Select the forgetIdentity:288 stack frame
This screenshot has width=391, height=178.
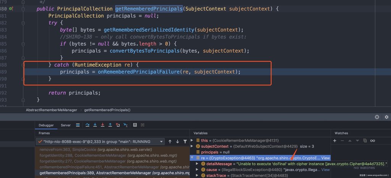[x=112, y=155]
